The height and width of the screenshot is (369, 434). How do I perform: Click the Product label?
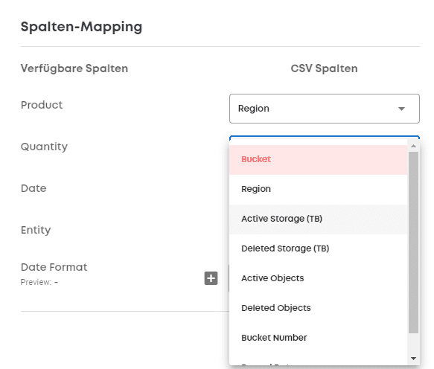pyautogui.click(x=42, y=105)
